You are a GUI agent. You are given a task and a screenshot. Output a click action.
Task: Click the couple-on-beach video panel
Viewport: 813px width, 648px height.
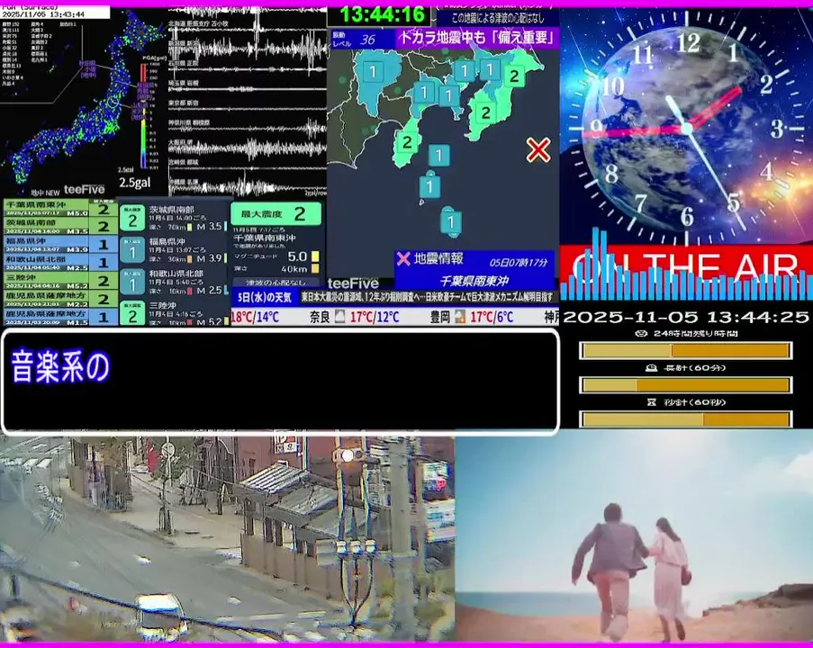(x=634, y=536)
